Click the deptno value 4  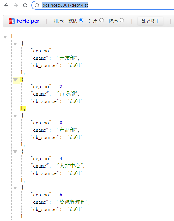pyautogui.click(x=61, y=158)
